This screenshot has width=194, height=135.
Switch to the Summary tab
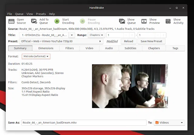pyautogui.click(x=20, y=48)
